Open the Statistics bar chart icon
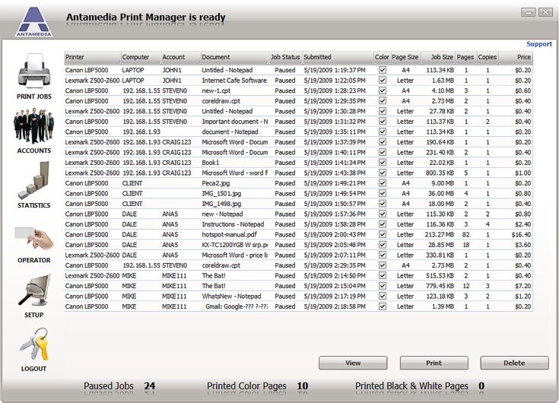 (x=34, y=180)
